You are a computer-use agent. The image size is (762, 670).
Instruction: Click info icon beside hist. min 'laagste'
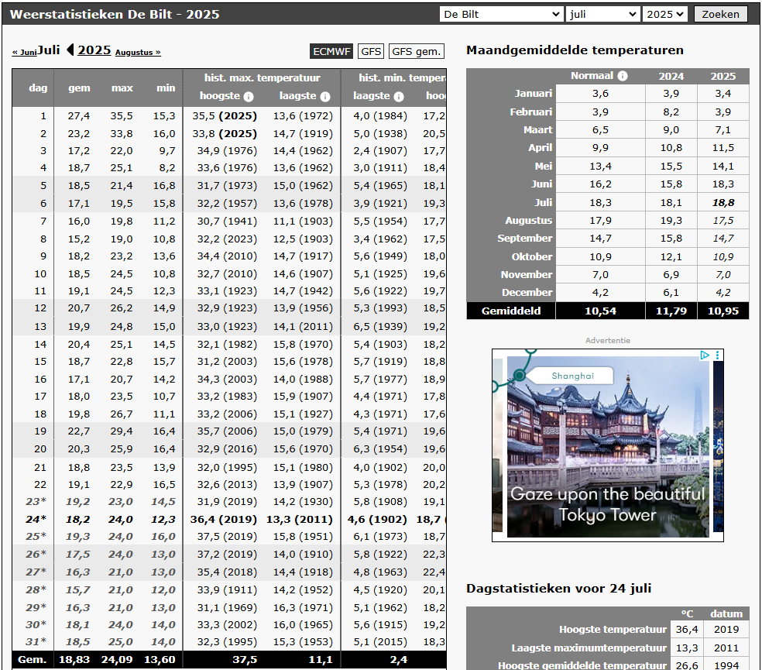click(398, 97)
